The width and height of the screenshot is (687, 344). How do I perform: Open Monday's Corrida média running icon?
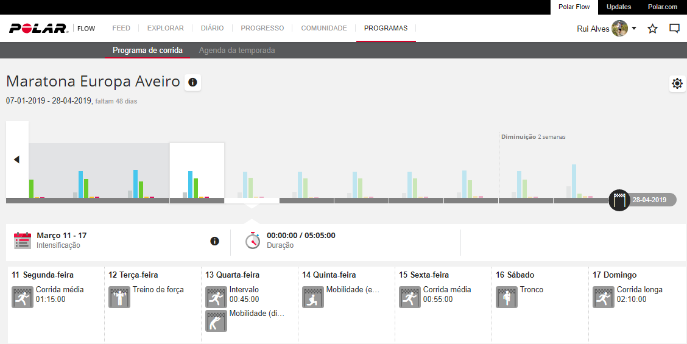(23, 297)
